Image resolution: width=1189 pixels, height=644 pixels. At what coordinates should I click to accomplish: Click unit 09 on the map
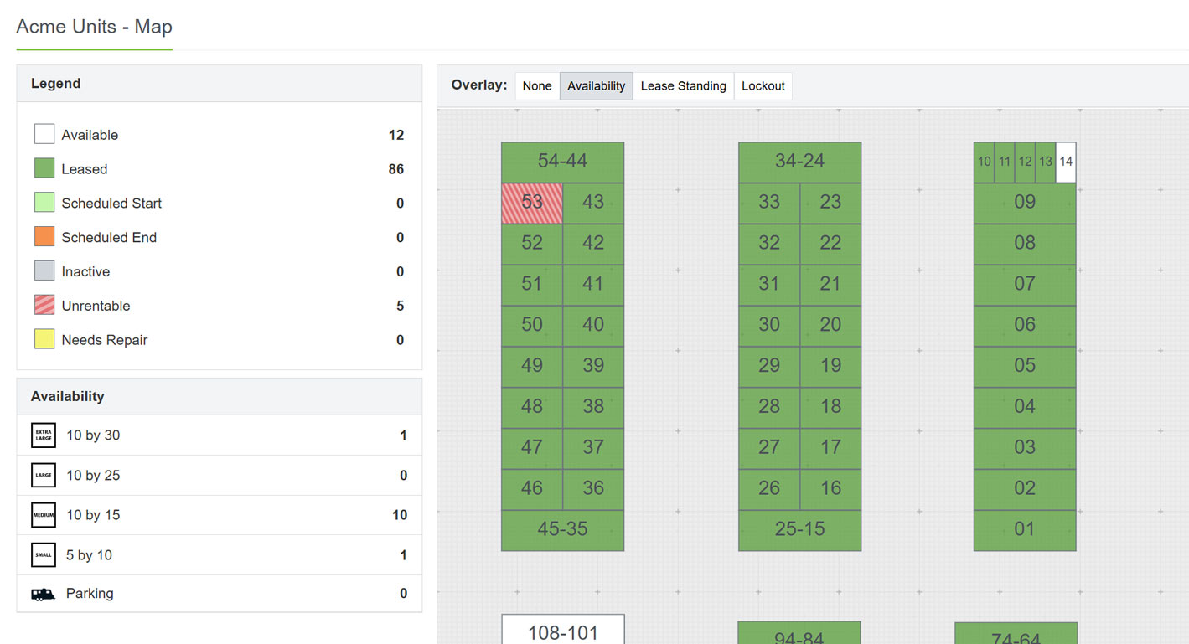[x=1025, y=203]
